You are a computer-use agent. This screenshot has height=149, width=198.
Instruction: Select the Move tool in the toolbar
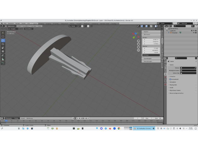tap(3, 40)
